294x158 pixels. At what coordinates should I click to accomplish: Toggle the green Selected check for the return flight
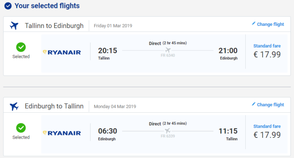(x=21, y=128)
